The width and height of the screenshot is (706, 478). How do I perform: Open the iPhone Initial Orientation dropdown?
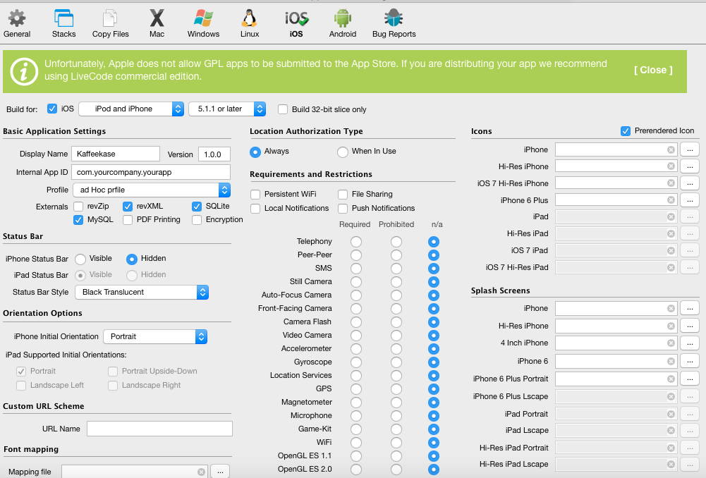click(x=155, y=337)
